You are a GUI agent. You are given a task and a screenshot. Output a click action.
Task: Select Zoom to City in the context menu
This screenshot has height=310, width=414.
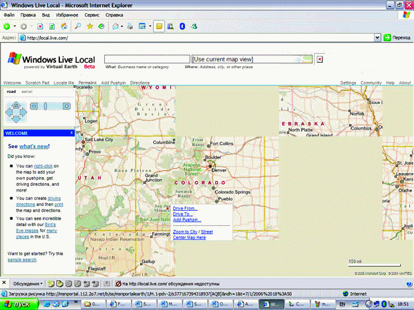tap(185, 231)
